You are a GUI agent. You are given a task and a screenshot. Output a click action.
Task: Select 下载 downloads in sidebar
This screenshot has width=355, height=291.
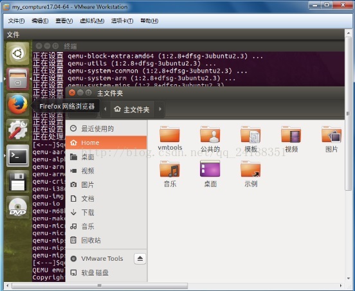(106, 213)
